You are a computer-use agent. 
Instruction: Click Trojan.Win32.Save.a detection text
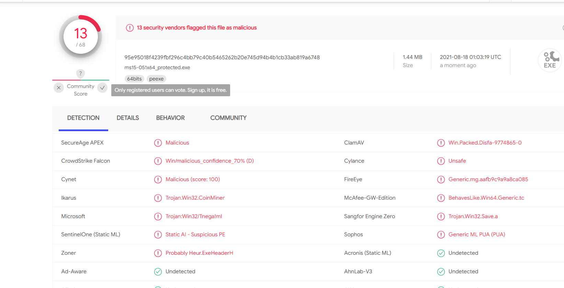(473, 216)
